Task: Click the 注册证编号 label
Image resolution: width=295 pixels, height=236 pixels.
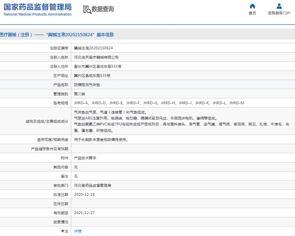Action: [59, 48]
